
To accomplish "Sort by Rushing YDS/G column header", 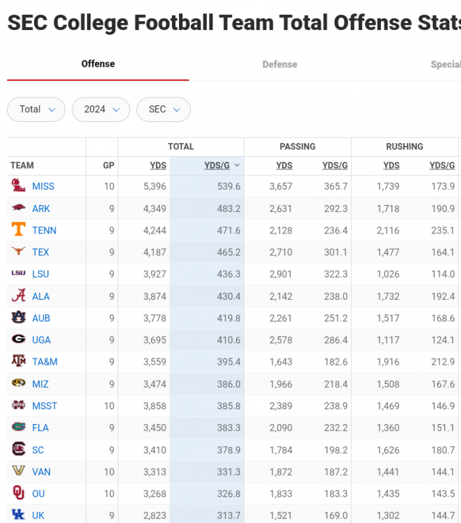I will coord(442,165).
